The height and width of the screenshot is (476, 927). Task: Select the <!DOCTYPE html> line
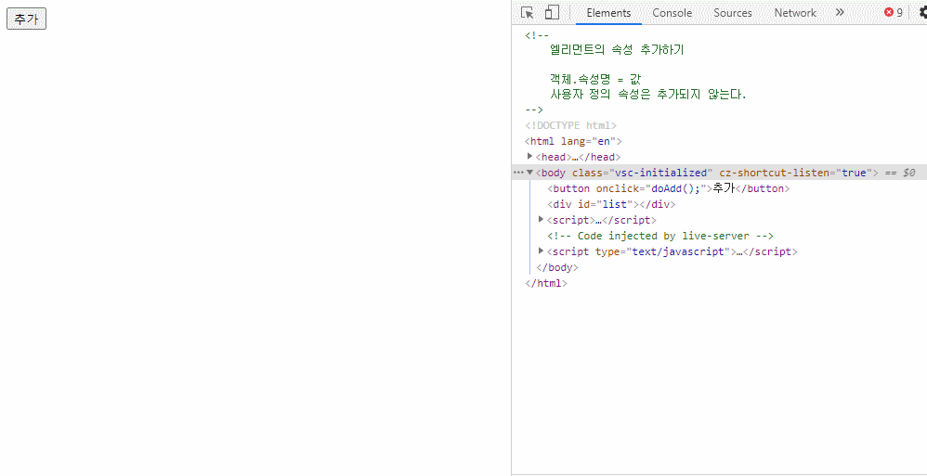570,125
